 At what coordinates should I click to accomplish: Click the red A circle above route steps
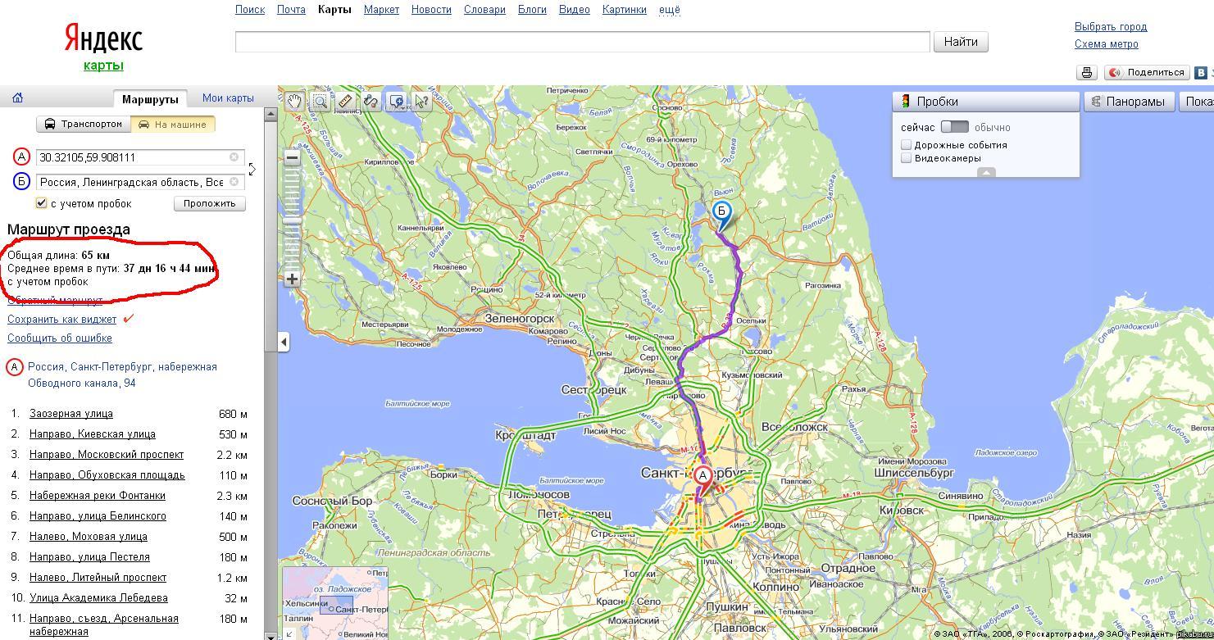coord(14,367)
